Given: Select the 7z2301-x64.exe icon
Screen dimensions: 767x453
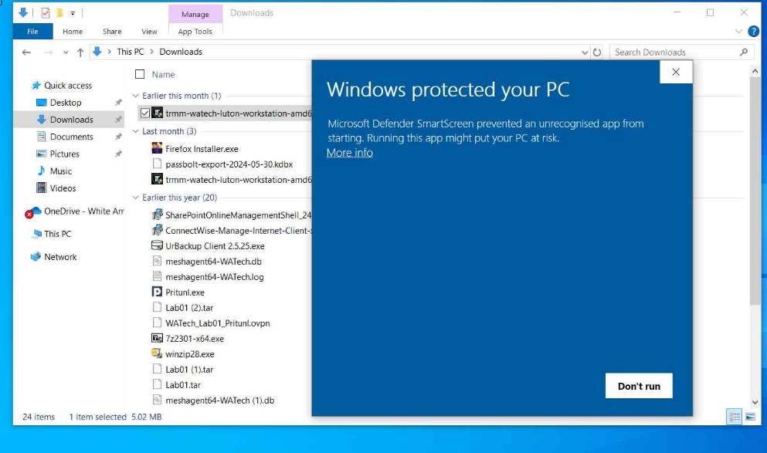Looking at the screenshot, I should 157,338.
